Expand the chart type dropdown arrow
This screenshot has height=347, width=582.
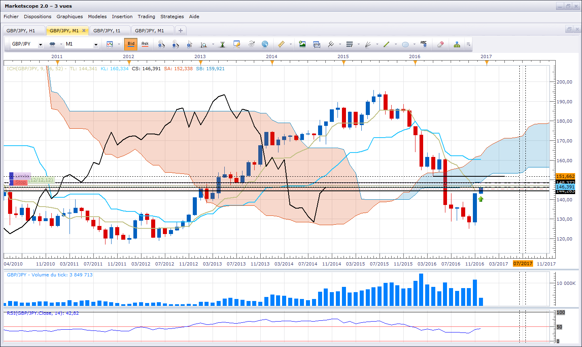pyautogui.click(x=119, y=44)
